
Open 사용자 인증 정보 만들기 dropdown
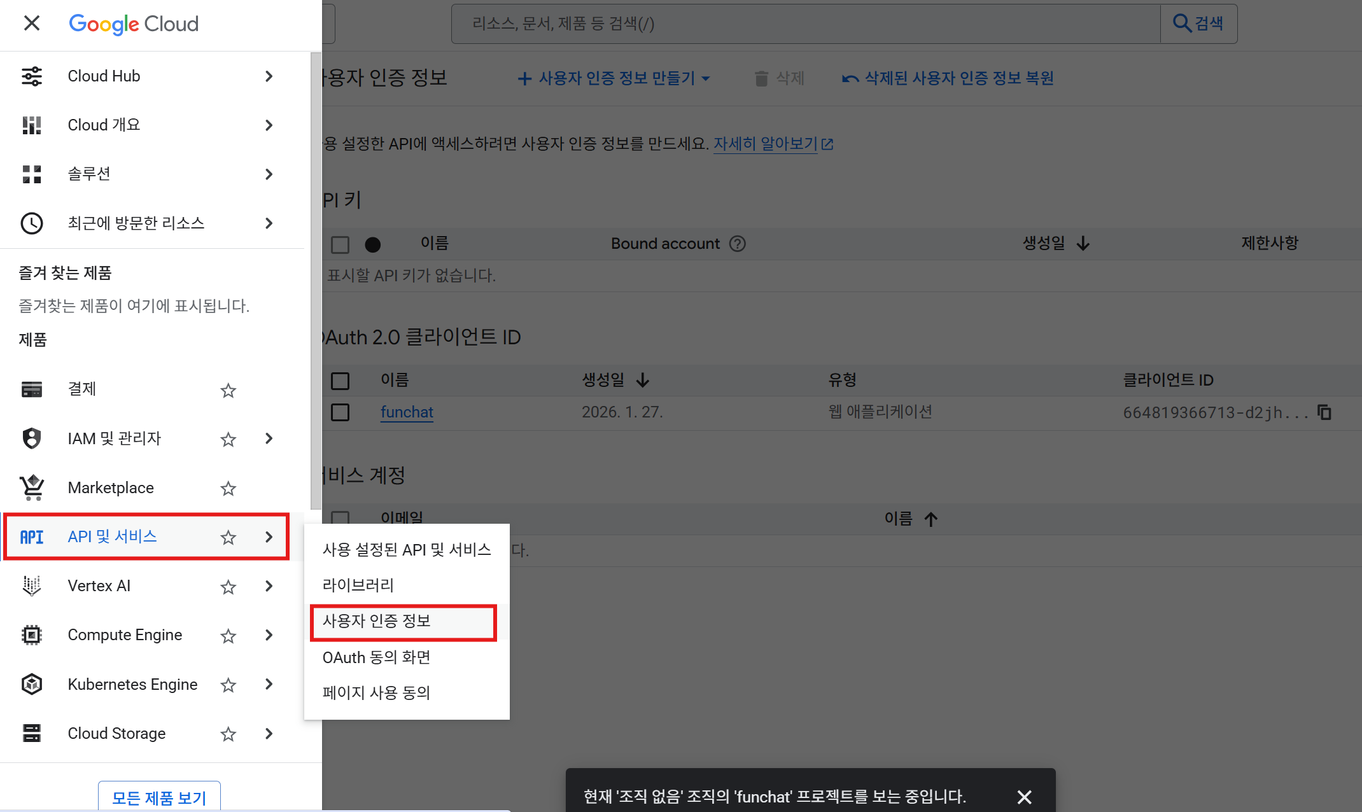614,78
